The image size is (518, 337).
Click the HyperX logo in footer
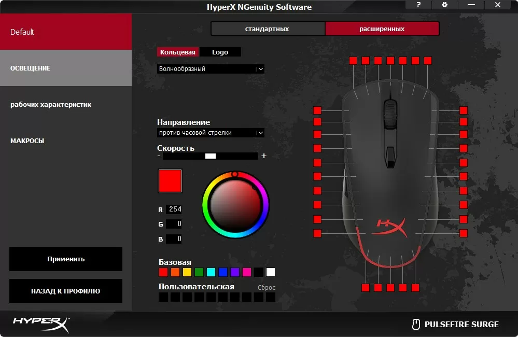(41, 325)
